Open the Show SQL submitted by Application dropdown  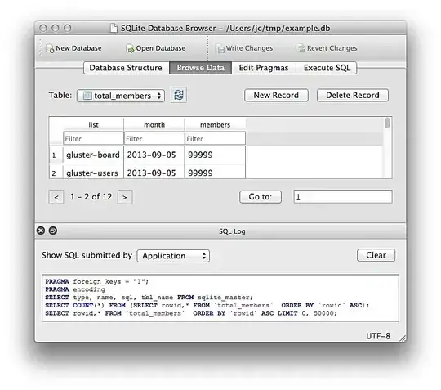pyautogui.click(x=173, y=256)
